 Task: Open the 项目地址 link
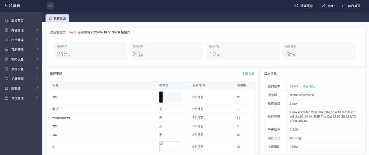coord(308,86)
